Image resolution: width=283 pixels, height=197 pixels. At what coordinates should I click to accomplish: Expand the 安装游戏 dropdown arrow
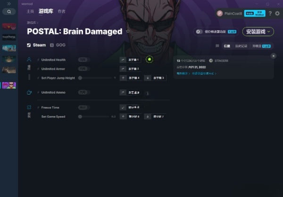point(269,32)
